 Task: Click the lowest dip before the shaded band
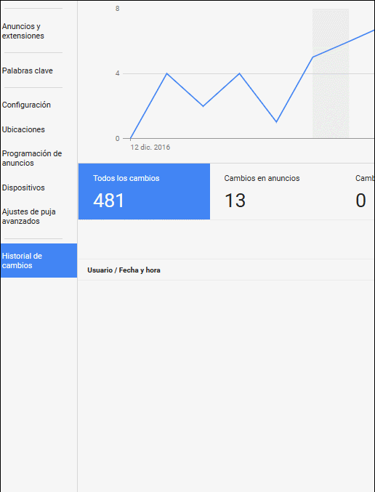point(276,122)
